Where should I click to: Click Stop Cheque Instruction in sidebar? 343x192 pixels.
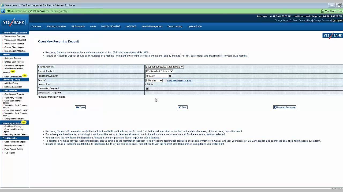15,51
